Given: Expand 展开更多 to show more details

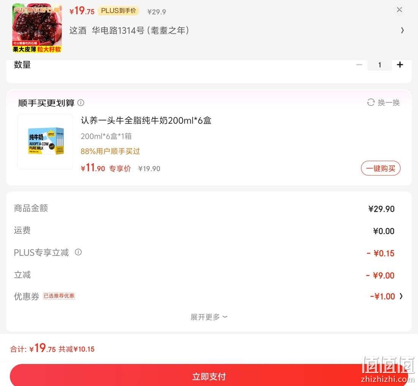Looking at the screenshot, I should click(209, 317).
